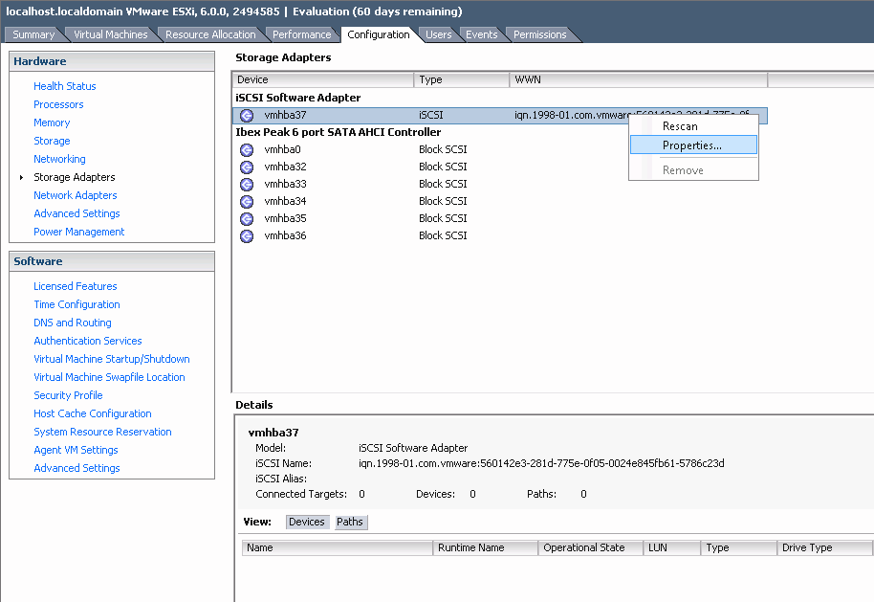
Task: Click the vmhba36 adapter icon
Action: pos(246,235)
